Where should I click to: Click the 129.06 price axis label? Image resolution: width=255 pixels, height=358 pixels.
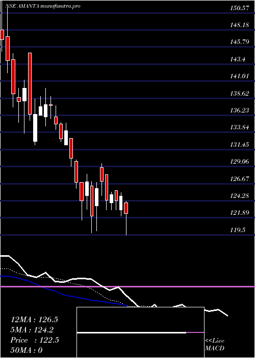pos(239,162)
